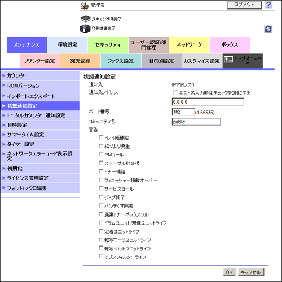Viewport: 282px width, 282px height.
Task: Check the 紙づまり発生 checkbox
Action: coord(101,146)
